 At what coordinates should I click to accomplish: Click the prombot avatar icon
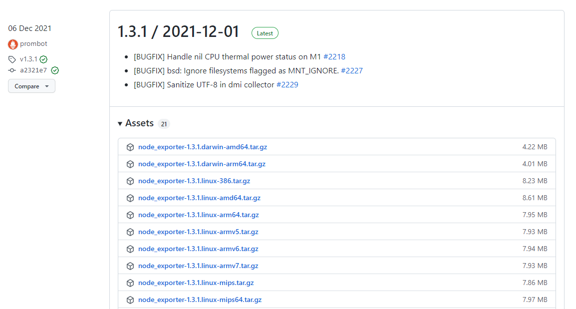click(x=13, y=44)
